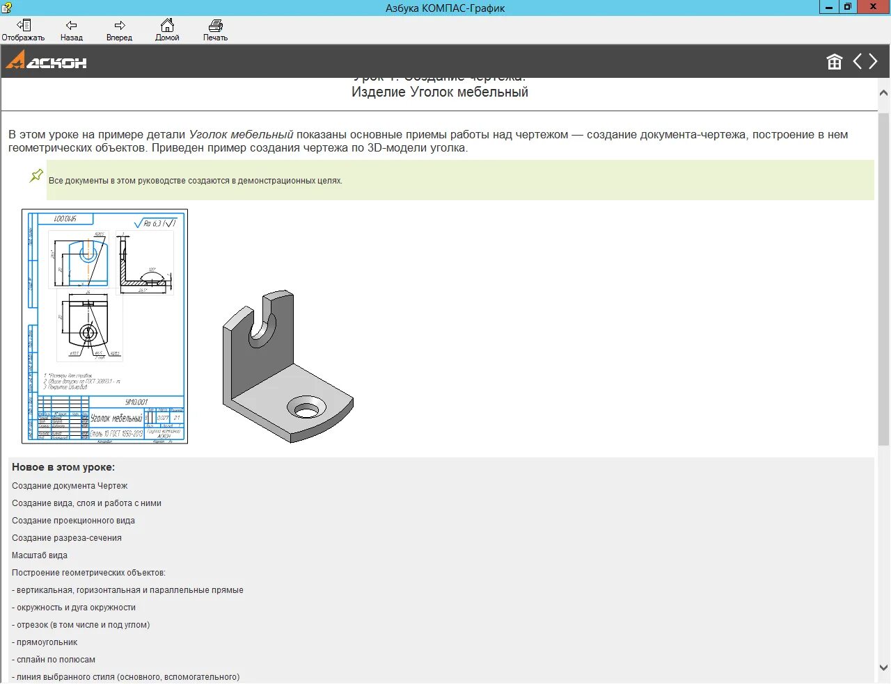Open the contents home icon in header
Viewport: 891px width, 684px height.
(x=834, y=62)
